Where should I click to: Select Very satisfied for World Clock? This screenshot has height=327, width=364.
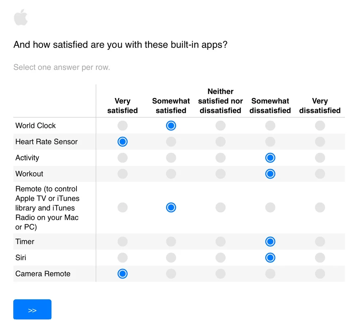pyautogui.click(x=123, y=126)
